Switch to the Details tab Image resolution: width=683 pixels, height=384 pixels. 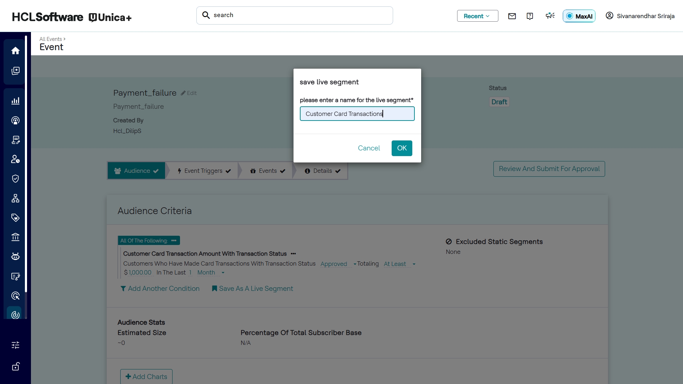322,171
